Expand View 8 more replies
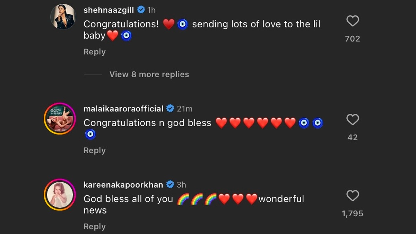 [x=149, y=74]
